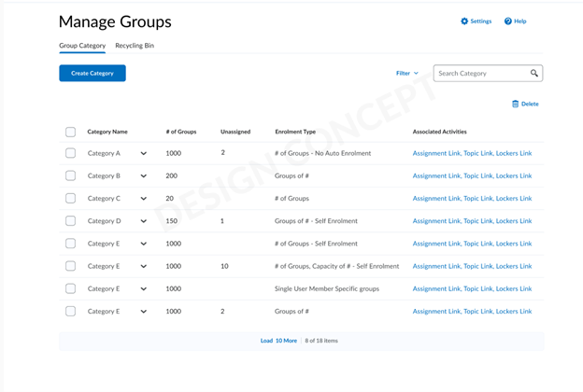Open Lockers Link in Category A row
The width and height of the screenshot is (583, 392).
514,153
